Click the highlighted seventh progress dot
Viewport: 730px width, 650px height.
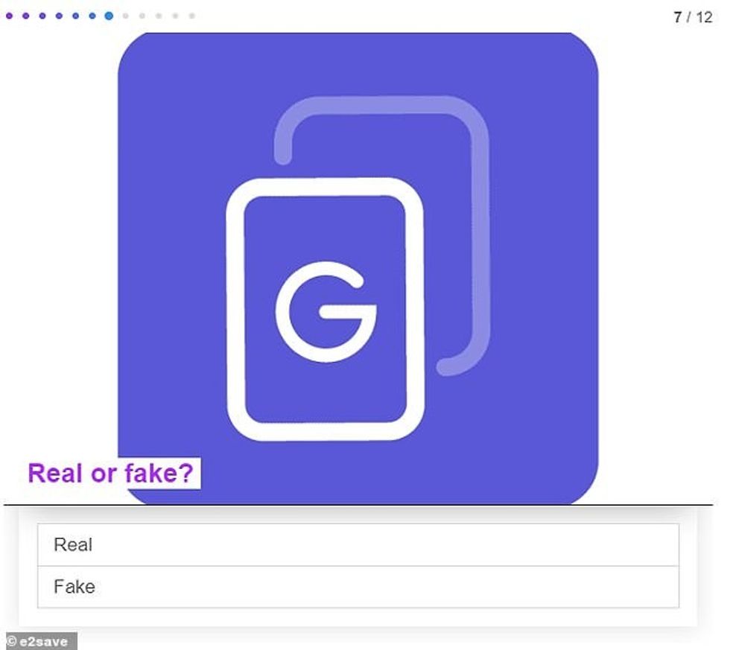click(109, 16)
